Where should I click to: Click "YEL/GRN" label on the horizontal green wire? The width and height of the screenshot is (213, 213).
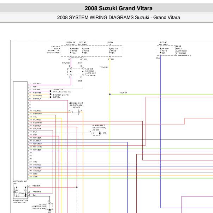(x=123, y=93)
